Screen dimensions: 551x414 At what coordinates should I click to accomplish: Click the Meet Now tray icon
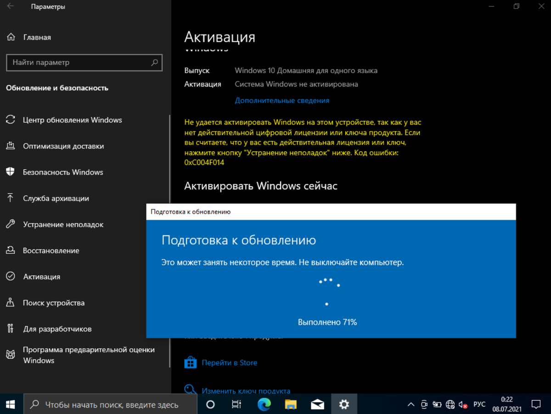(424, 405)
